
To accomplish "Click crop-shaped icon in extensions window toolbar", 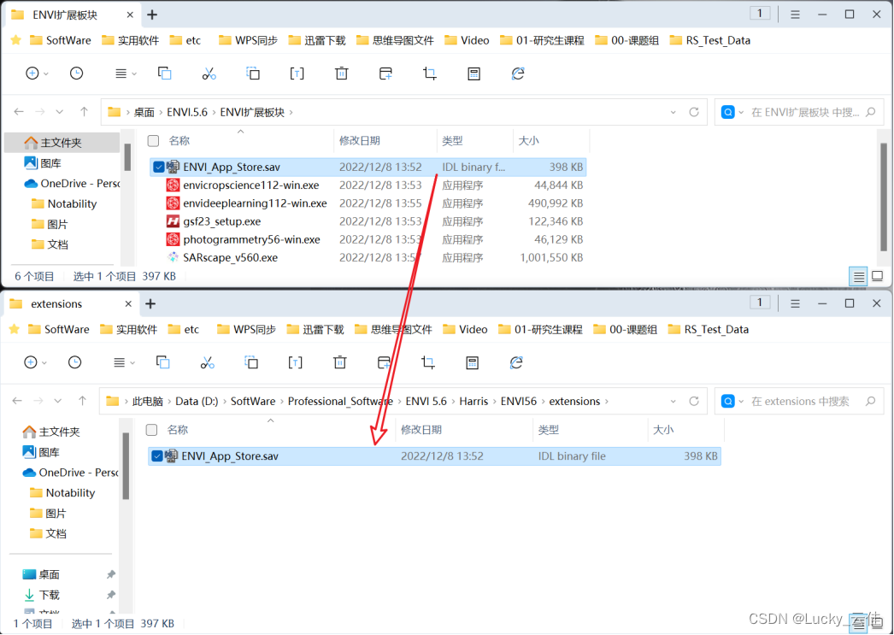I will (428, 362).
